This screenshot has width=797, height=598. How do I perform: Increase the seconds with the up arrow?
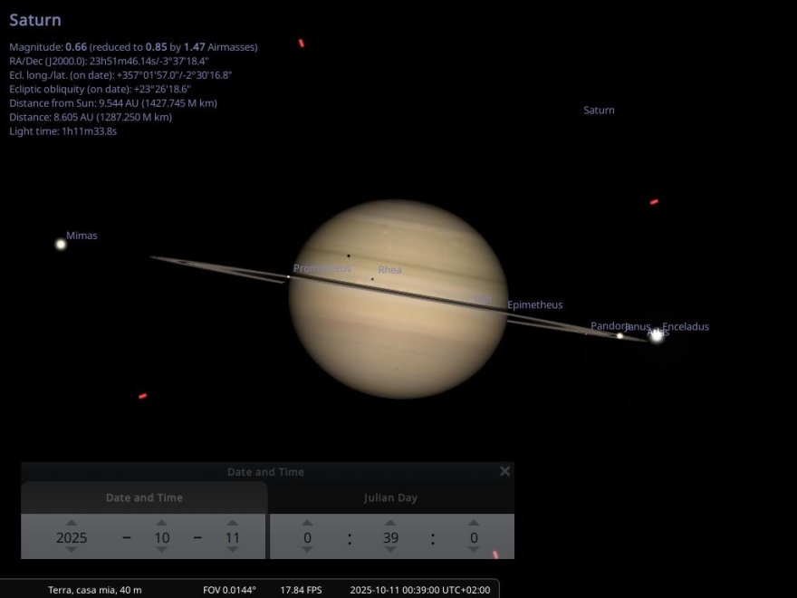point(474,523)
